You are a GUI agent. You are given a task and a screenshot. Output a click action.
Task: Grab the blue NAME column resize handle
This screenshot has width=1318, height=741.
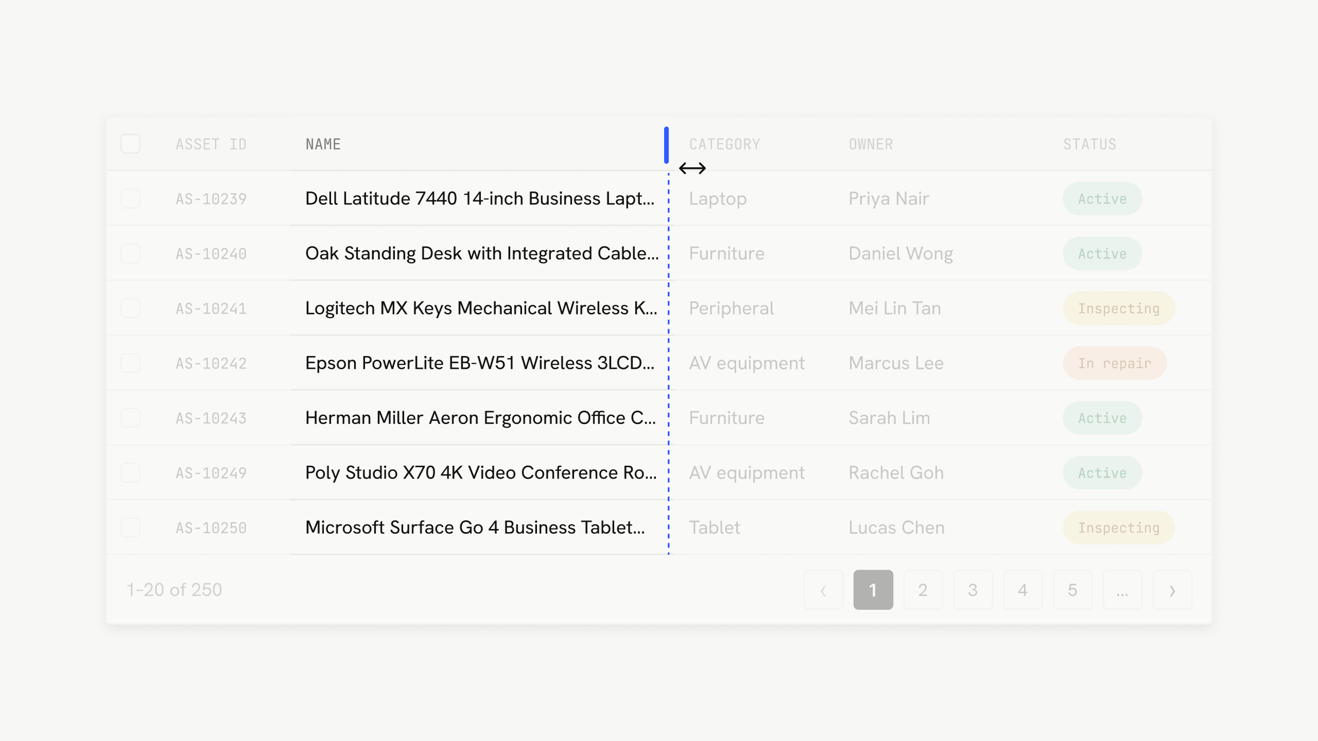[x=666, y=145]
